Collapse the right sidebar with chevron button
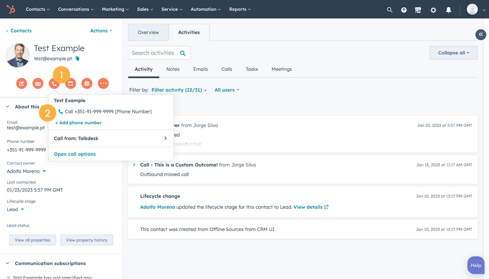The width and height of the screenshot is (489, 279). click(x=481, y=35)
